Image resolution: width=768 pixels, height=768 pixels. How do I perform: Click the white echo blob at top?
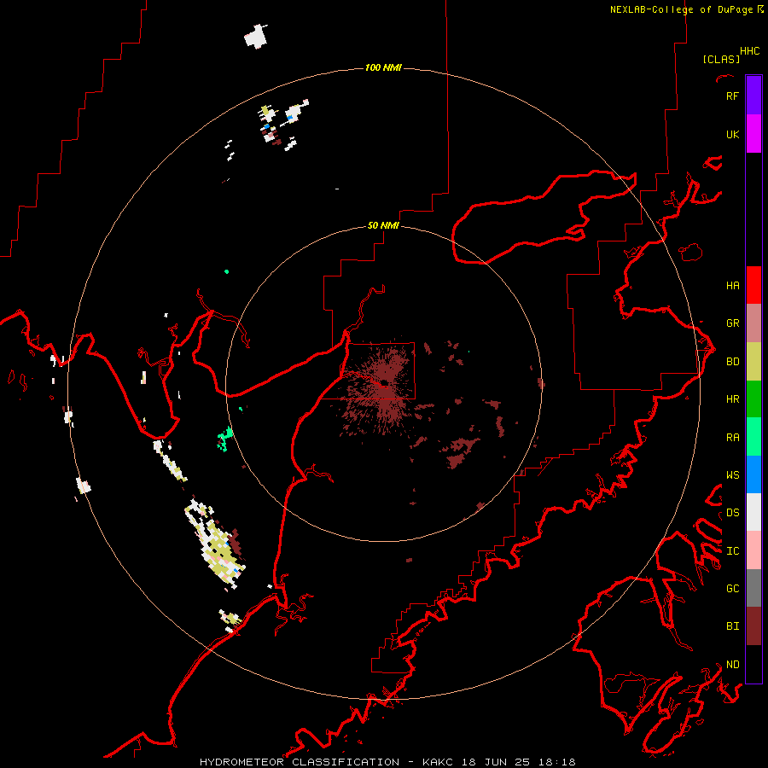coord(256,36)
